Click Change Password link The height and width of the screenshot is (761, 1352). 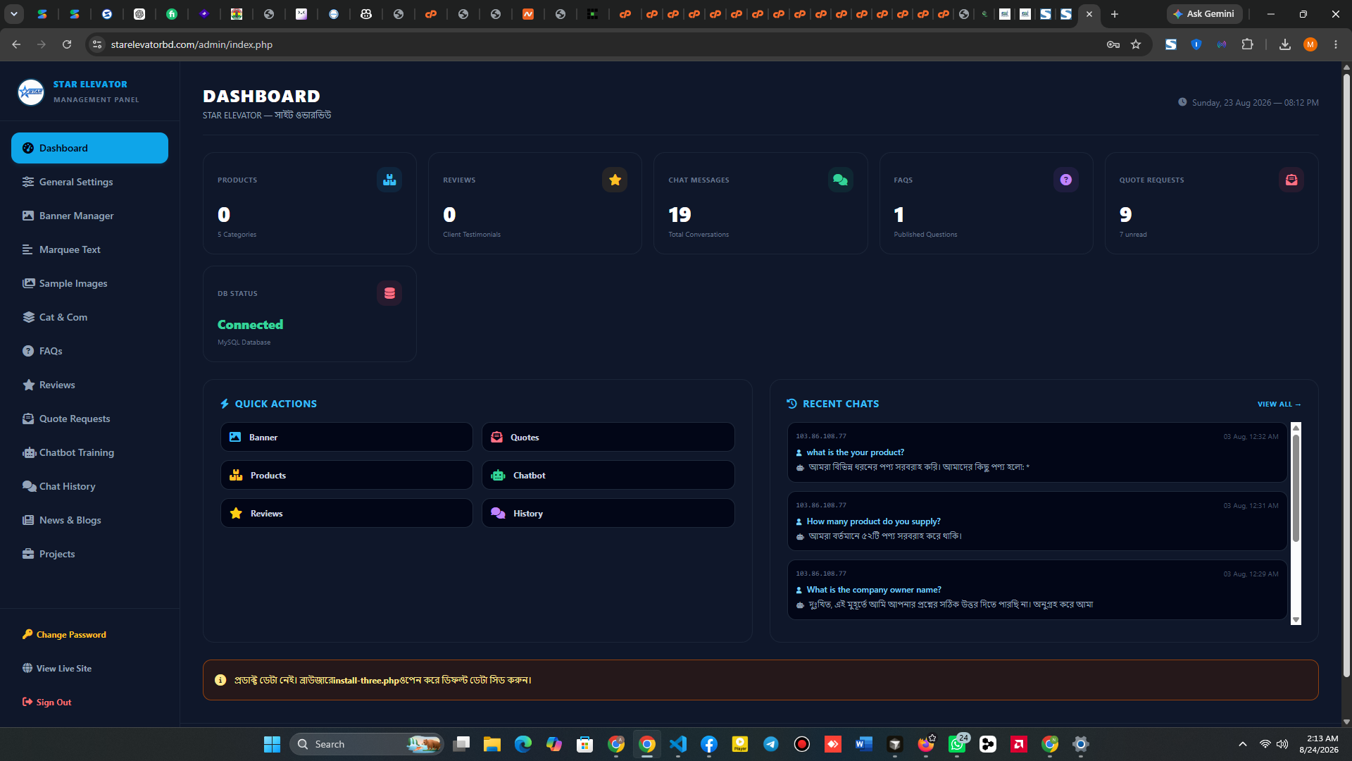(65, 634)
